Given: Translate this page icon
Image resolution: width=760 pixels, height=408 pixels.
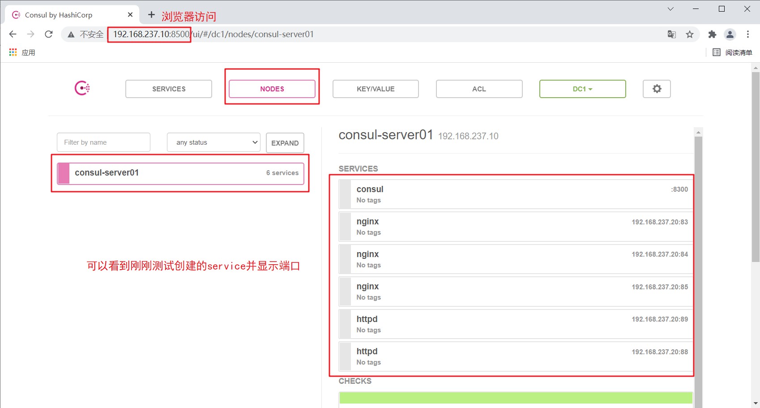Looking at the screenshot, I should [672, 34].
